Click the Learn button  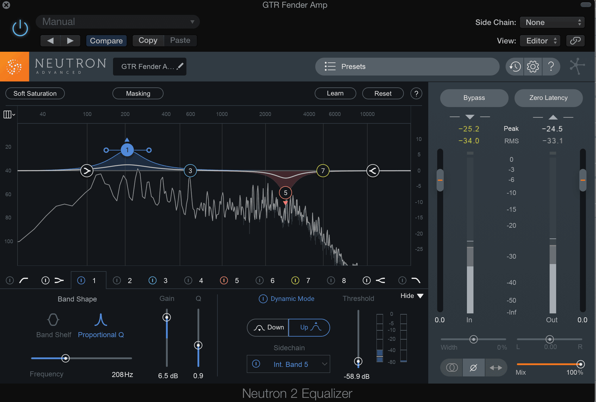[335, 93]
